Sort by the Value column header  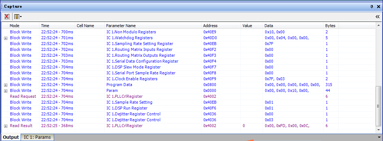[x=252, y=26]
